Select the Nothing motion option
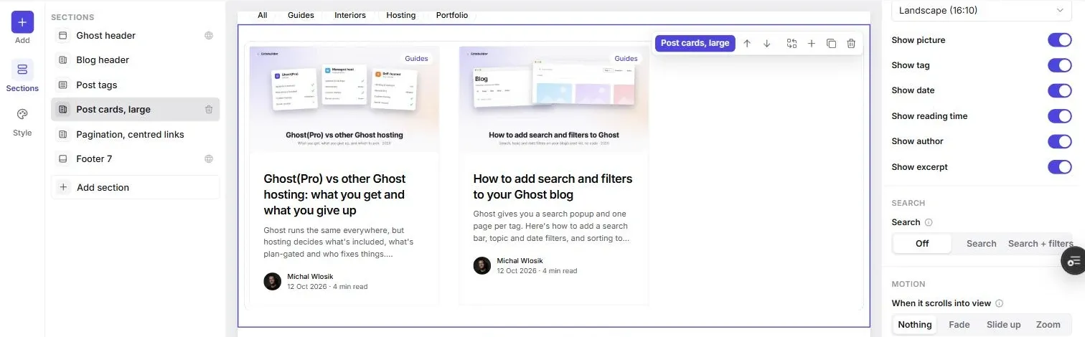1085x337 pixels. 915,325
